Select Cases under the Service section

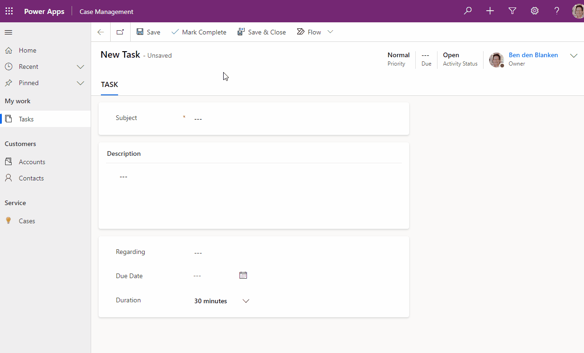click(x=27, y=220)
